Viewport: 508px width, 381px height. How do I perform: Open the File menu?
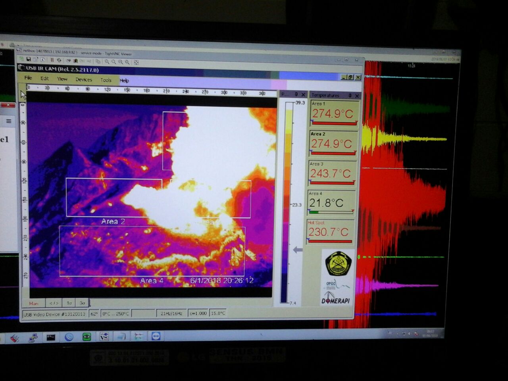pyautogui.click(x=28, y=78)
